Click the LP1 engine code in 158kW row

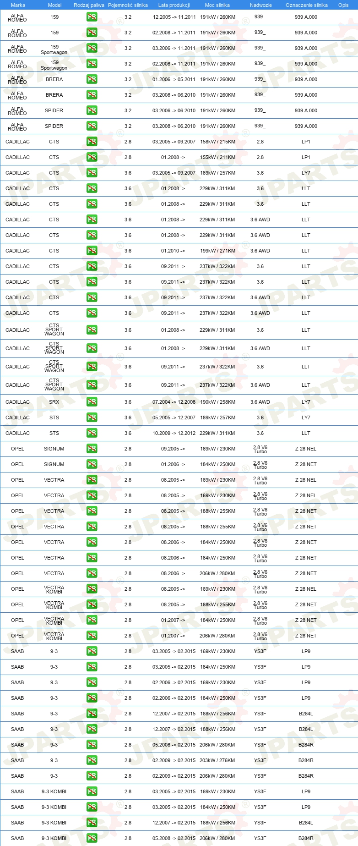pos(306,142)
